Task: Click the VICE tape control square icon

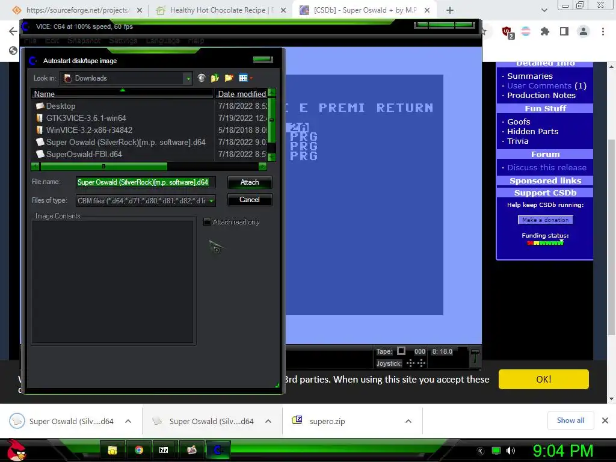Action: click(x=401, y=351)
